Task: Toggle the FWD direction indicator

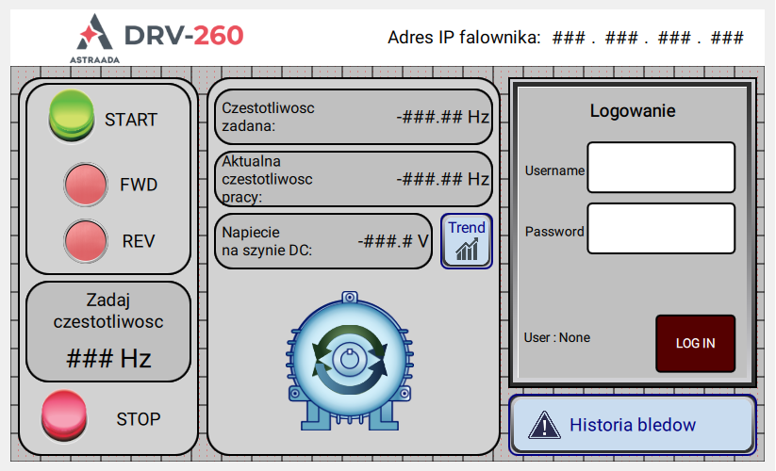Action: click(86, 185)
